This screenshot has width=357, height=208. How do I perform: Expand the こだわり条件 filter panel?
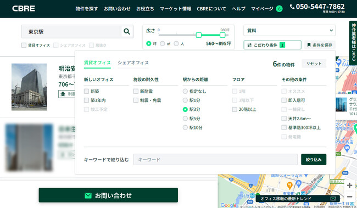click(272, 45)
